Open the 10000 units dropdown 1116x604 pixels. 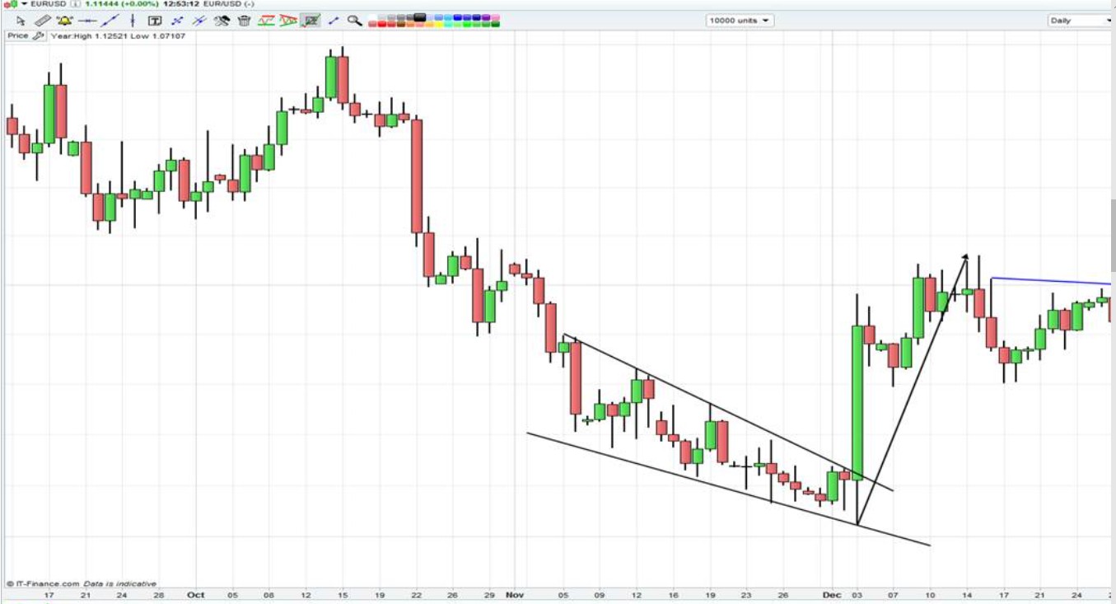coord(740,21)
